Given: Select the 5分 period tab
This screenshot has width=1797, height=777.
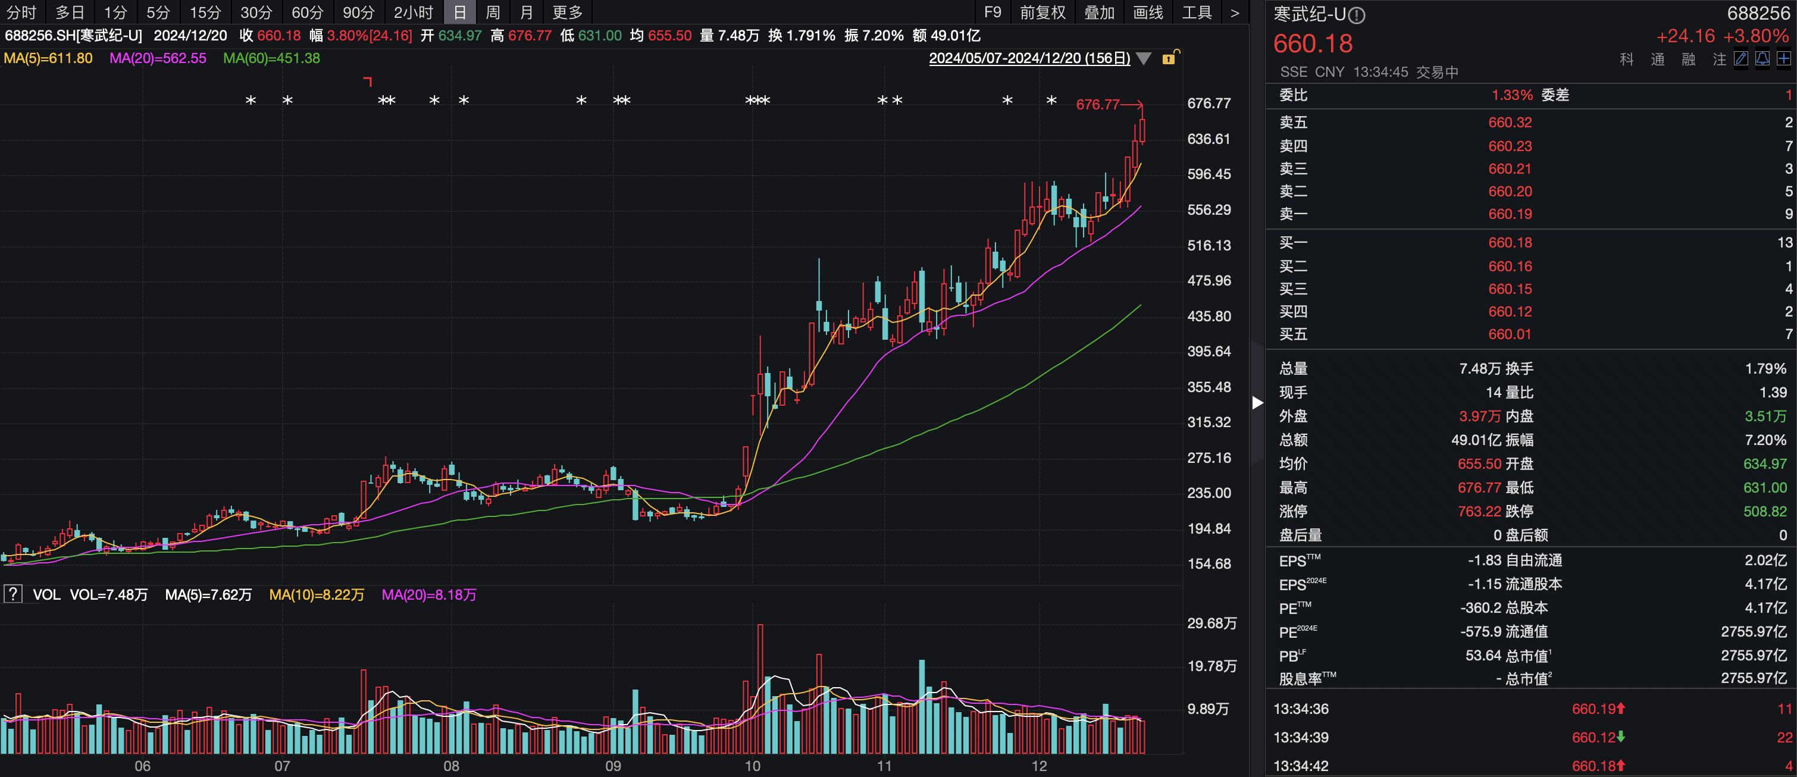Looking at the screenshot, I should 158,12.
